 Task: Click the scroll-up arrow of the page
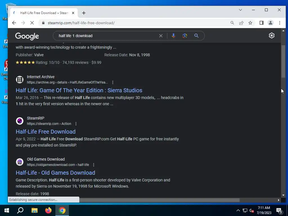coord(283,31)
